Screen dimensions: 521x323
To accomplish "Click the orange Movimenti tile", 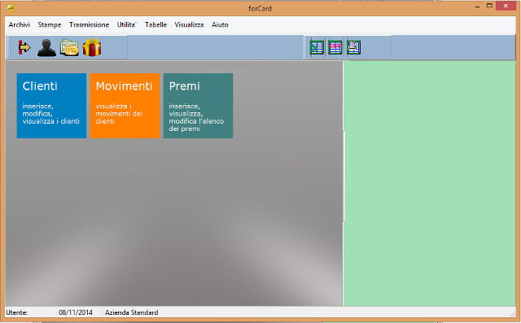I will [x=125, y=106].
